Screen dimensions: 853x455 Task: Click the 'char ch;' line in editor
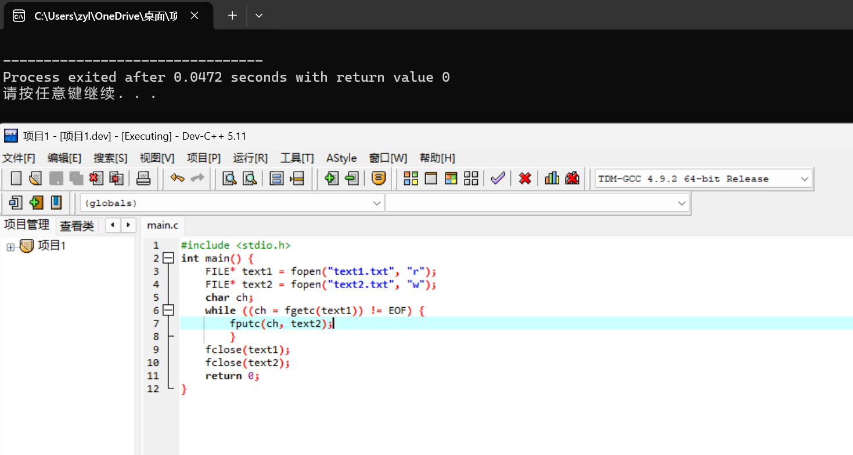tap(229, 298)
